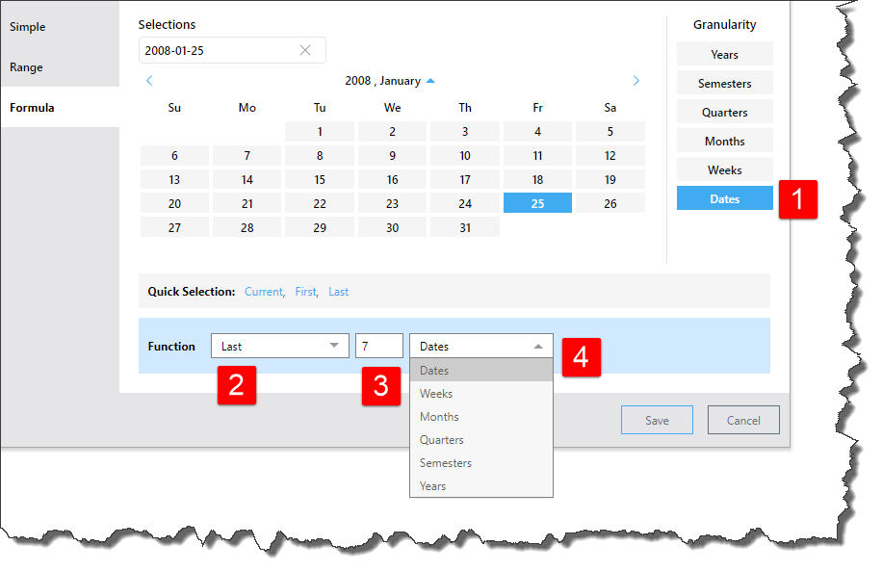Choose Semesters in the dropdown list
Screen dimensions: 882x571
pyautogui.click(x=480, y=462)
